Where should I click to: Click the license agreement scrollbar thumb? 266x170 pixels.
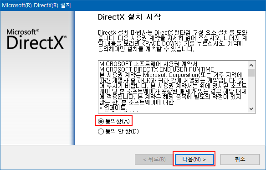coord(251,72)
